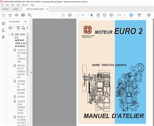
Task: Open the Comment tool icon
Action: pyautogui.click(x=149, y=15)
